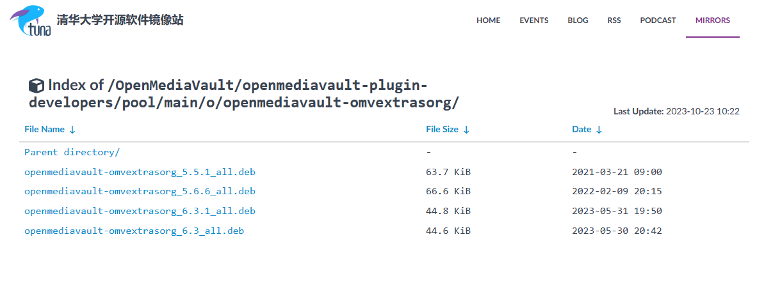Click the sort arrow next to File Size
773x285 pixels.
[466, 130]
